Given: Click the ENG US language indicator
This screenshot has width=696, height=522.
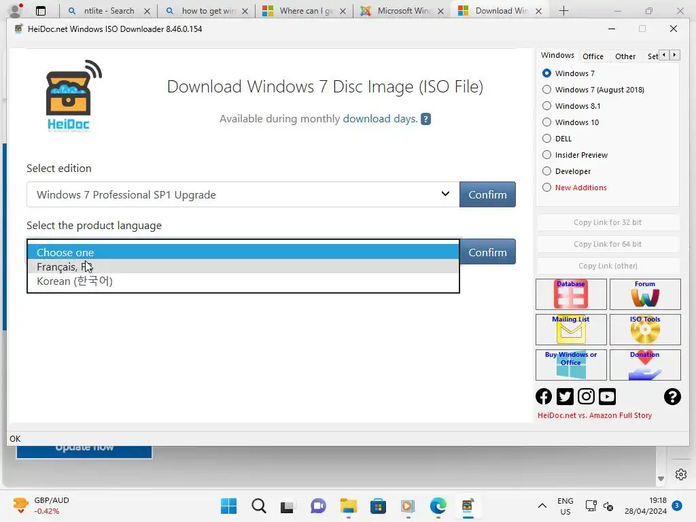Looking at the screenshot, I should tap(565, 506).
